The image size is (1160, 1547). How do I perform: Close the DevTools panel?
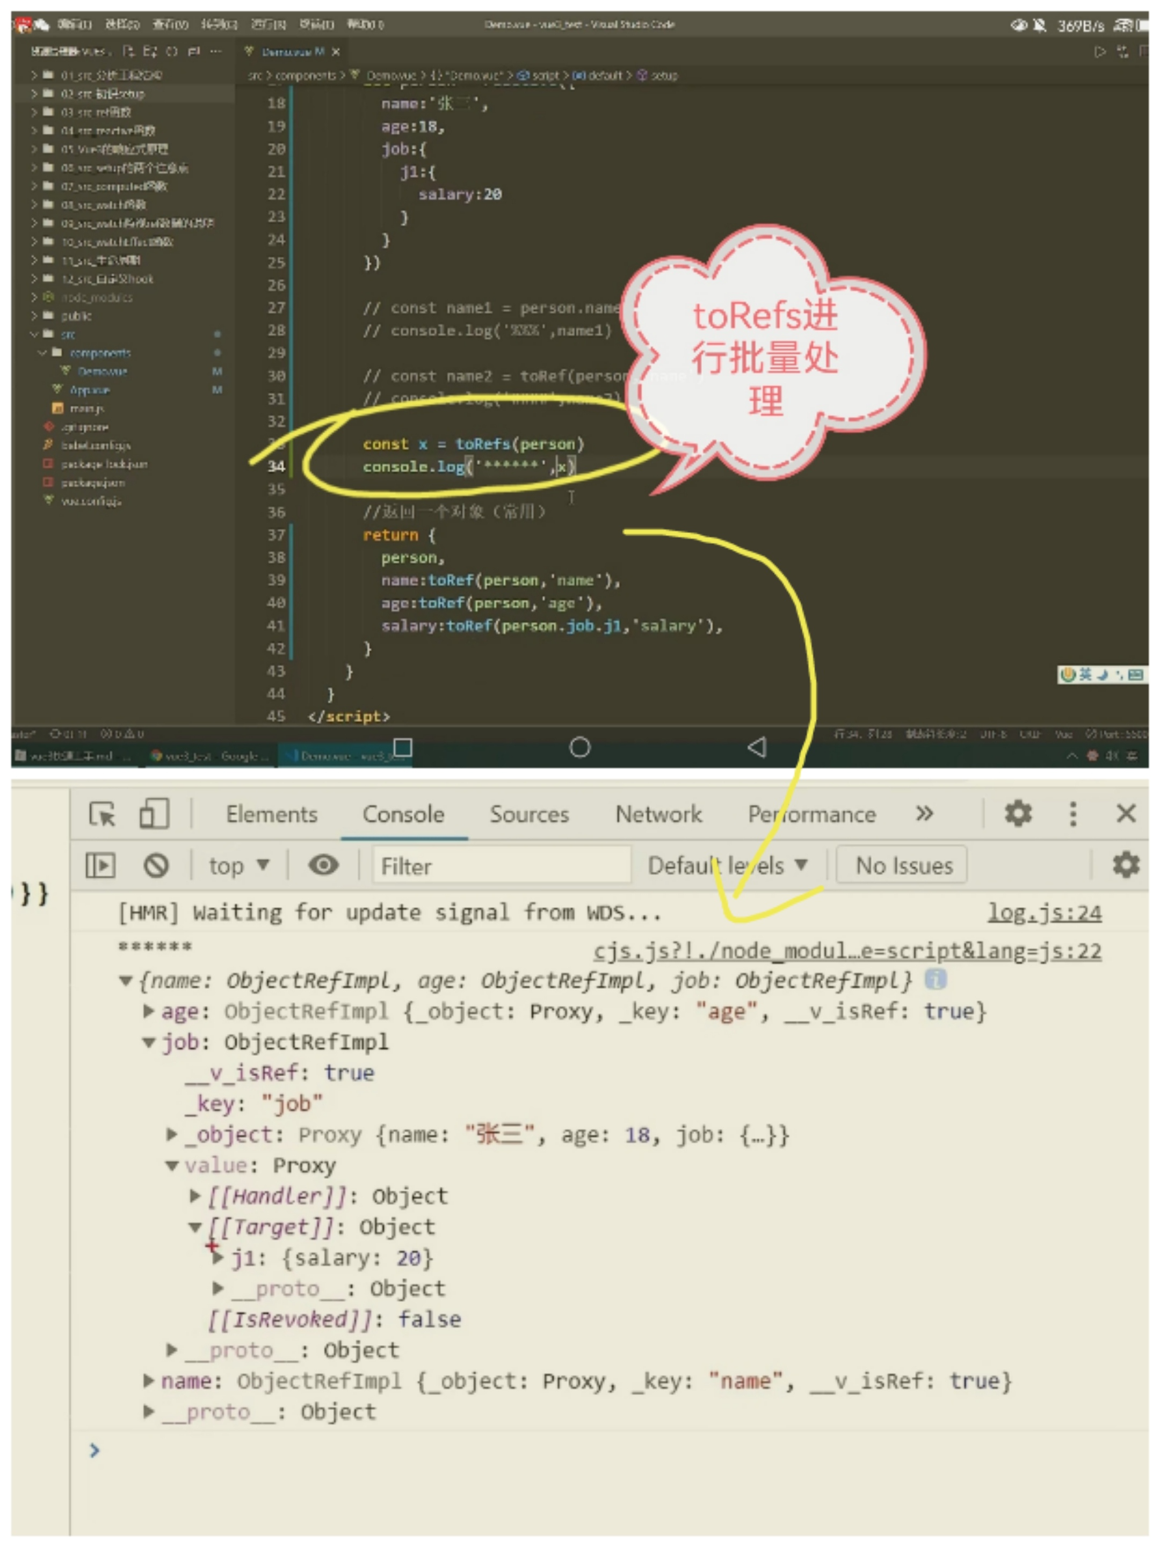(x=1125, y=813)
